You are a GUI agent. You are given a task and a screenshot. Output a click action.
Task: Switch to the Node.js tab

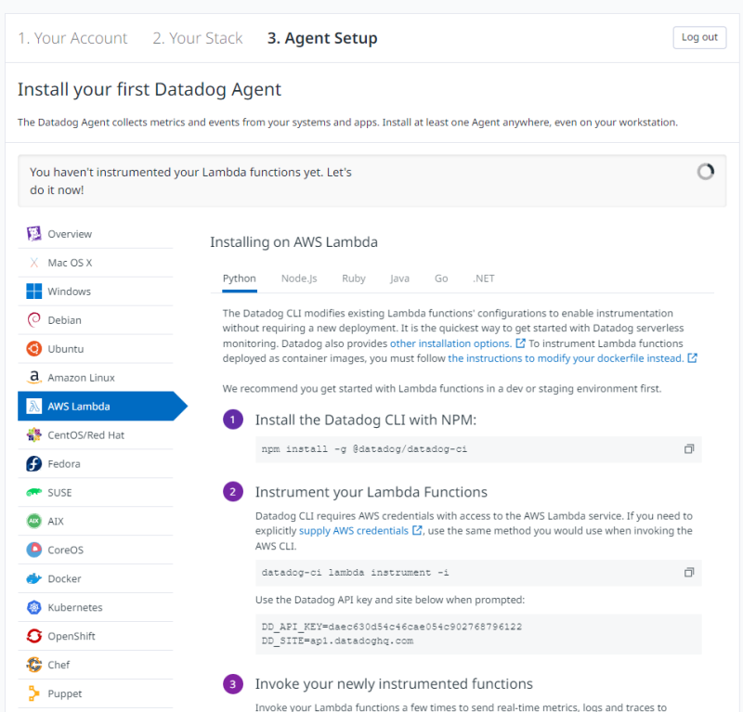(299, 278)
